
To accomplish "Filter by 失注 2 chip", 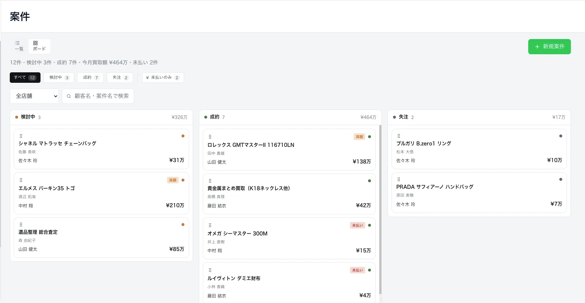I will [120, 77].
